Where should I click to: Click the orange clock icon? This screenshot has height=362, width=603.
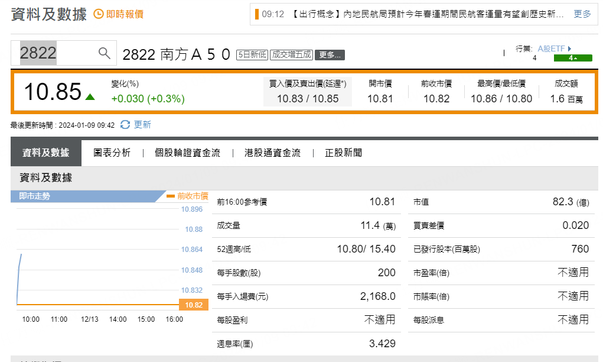point(99,14)
